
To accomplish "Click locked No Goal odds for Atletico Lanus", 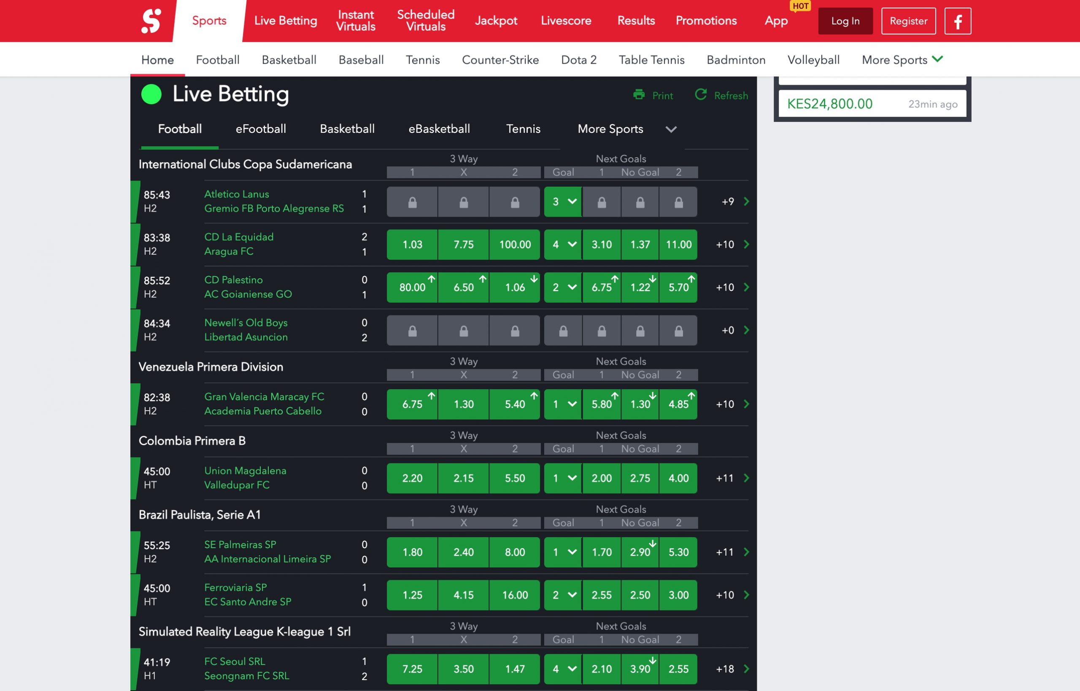I will [640, 202].
